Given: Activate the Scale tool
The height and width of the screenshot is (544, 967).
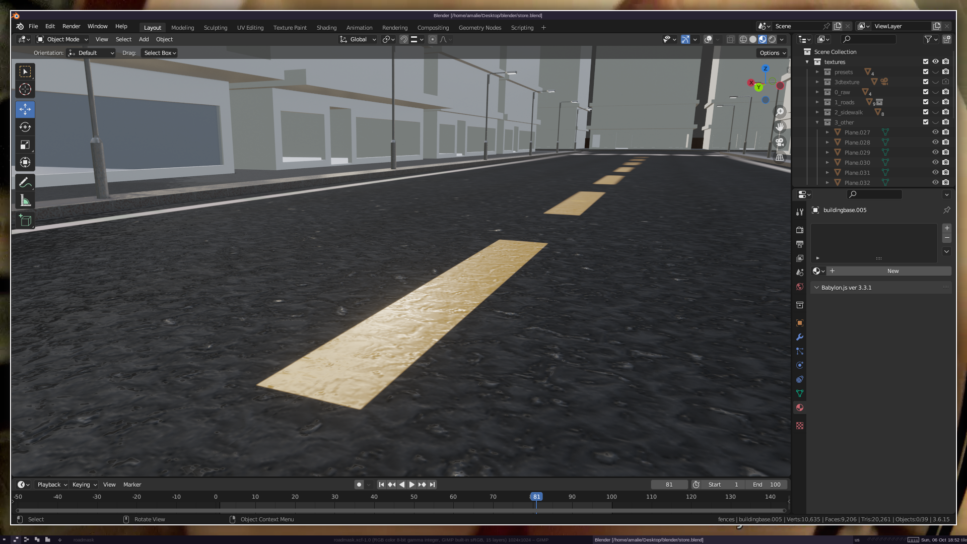Looking at the screenshot, I should pyautogui.click(x=25, y=145).
